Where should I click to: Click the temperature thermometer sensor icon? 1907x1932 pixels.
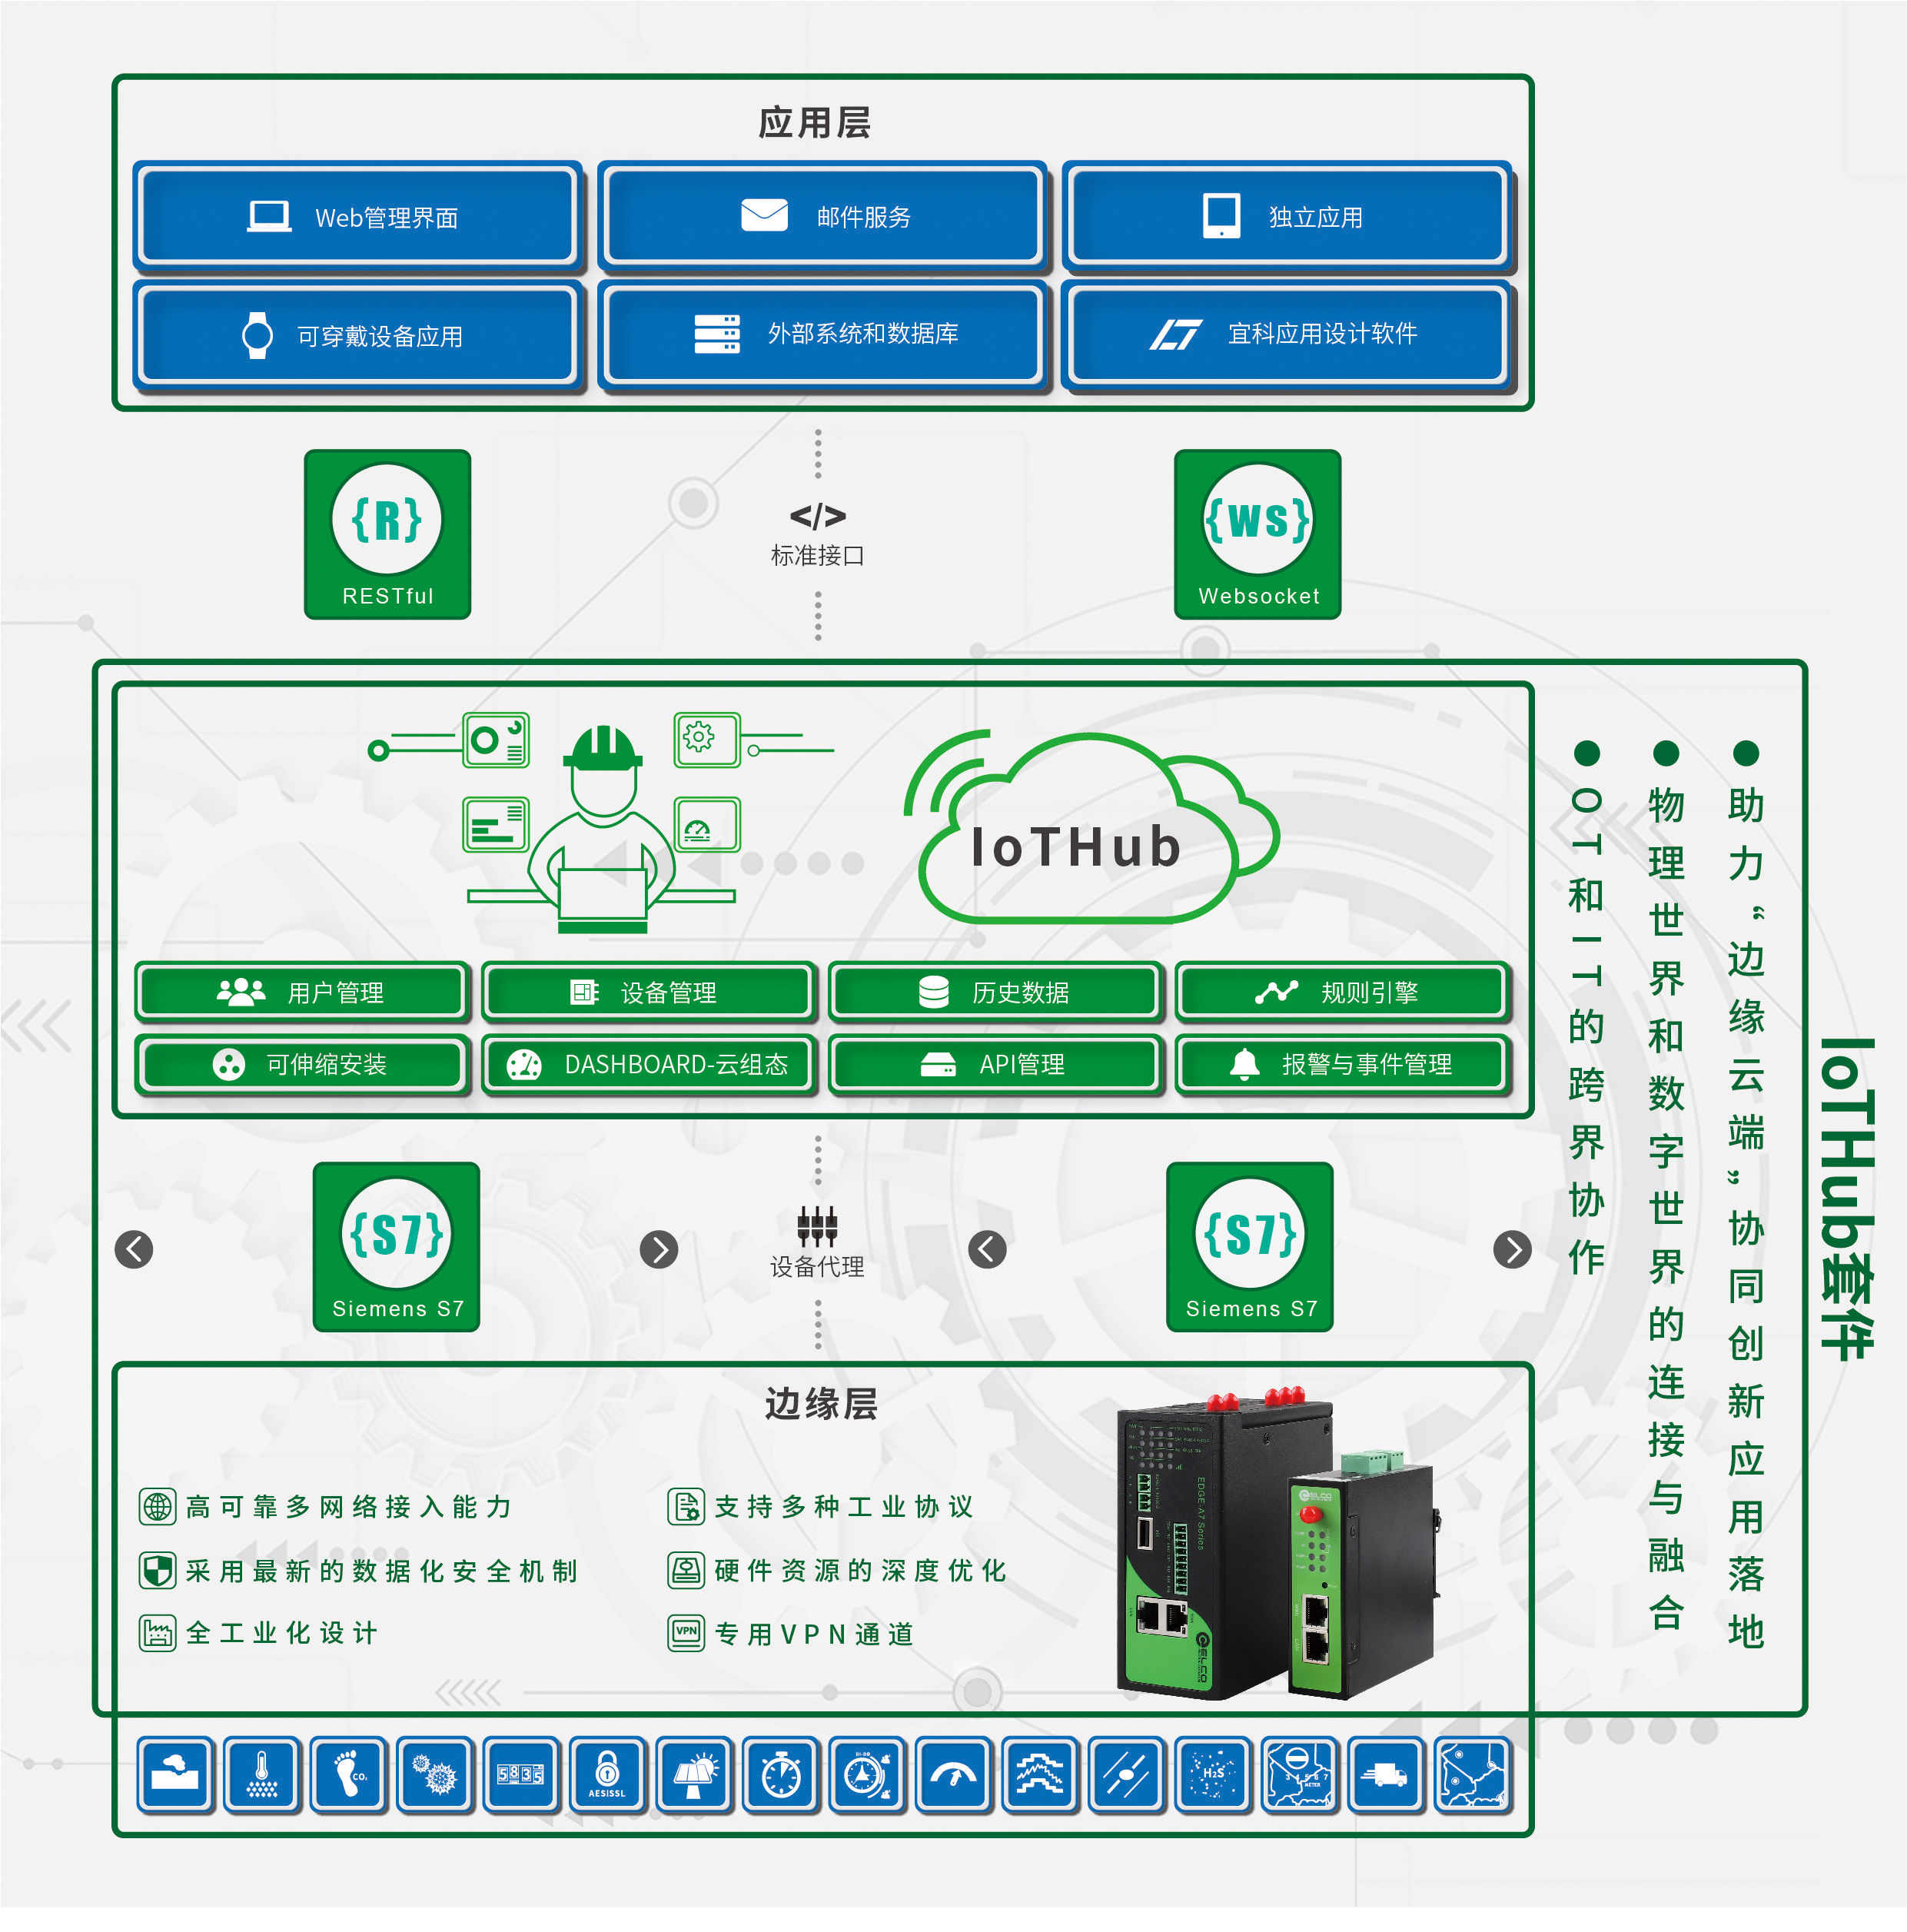(262, 1775)
